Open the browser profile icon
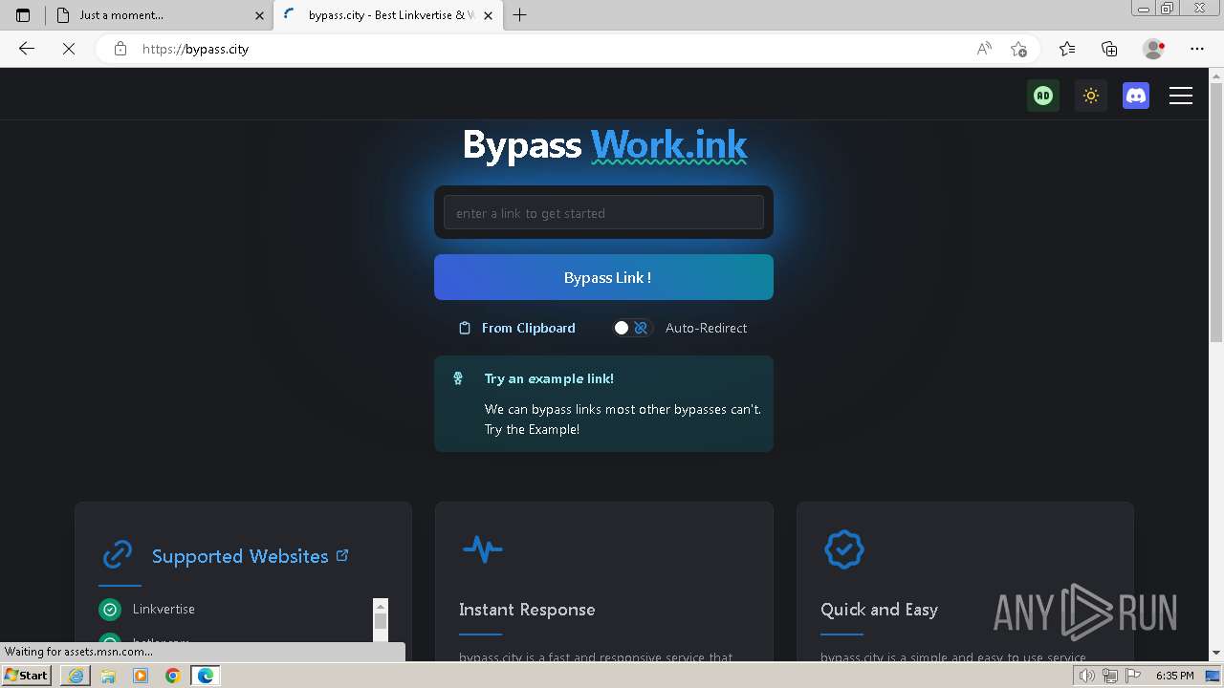The image size is (1224, 688). [1153, 49]
